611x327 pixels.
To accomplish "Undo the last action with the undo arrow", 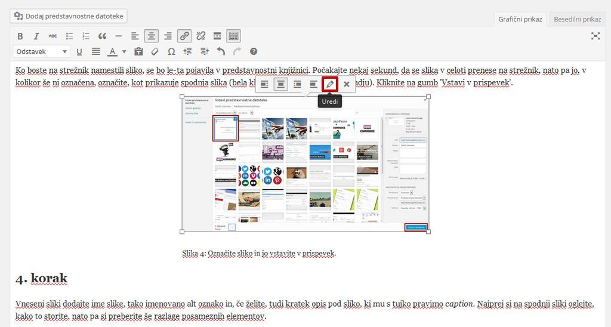I will coord(221,52).
